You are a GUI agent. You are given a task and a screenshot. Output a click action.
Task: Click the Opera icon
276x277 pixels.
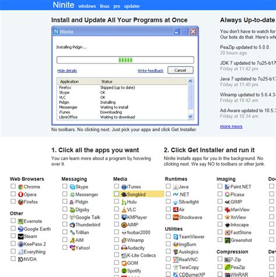click(x=20, y=194)
